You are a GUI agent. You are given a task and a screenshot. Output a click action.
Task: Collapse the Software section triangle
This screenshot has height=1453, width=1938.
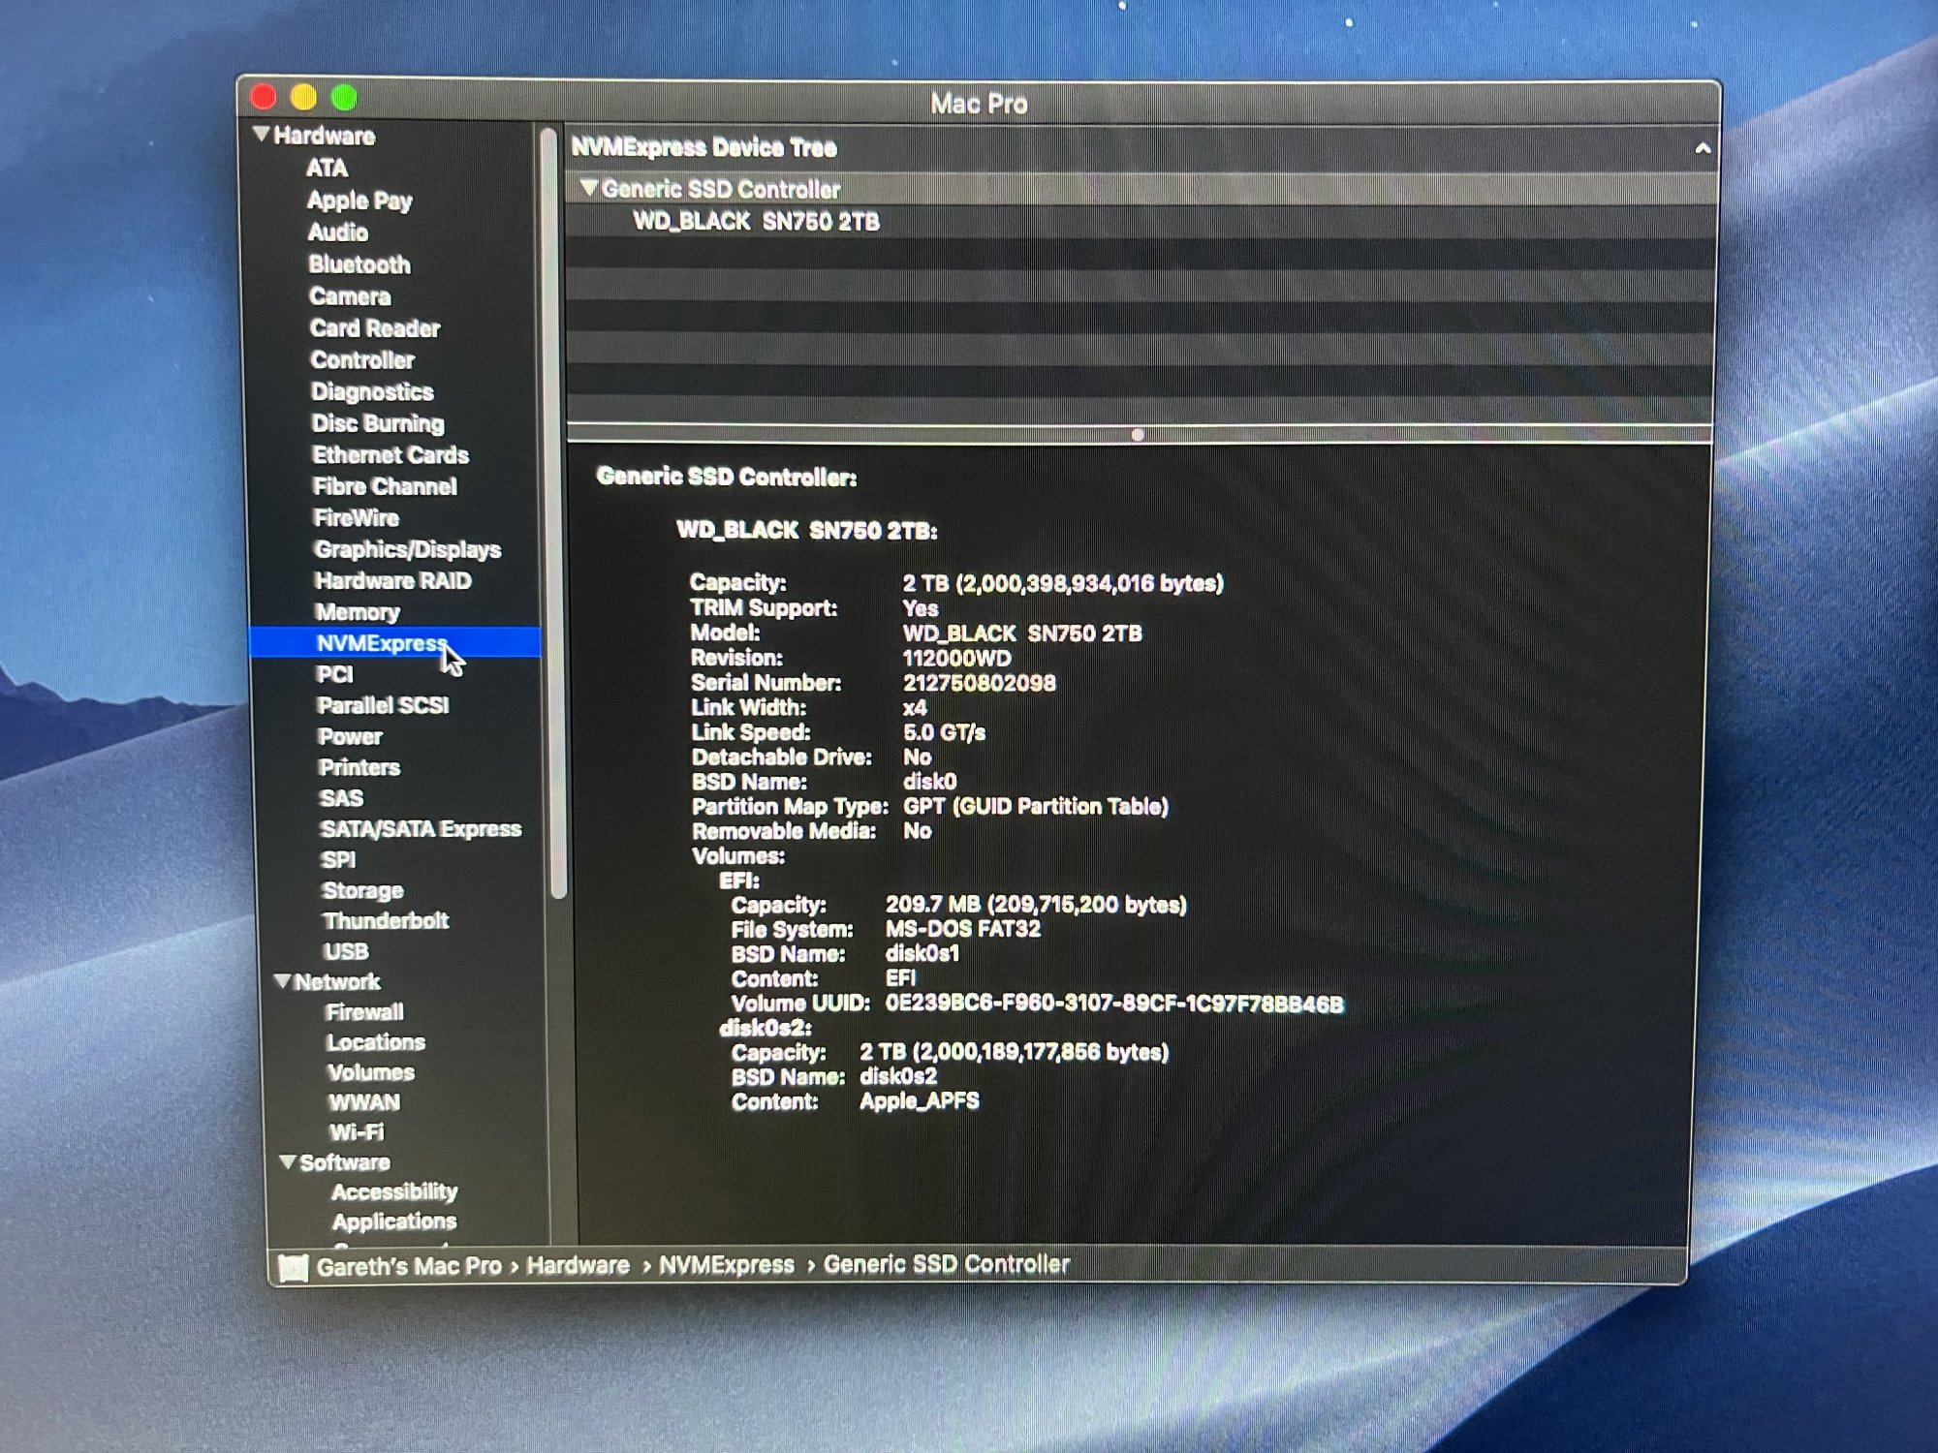click(x=288, y=1160)
